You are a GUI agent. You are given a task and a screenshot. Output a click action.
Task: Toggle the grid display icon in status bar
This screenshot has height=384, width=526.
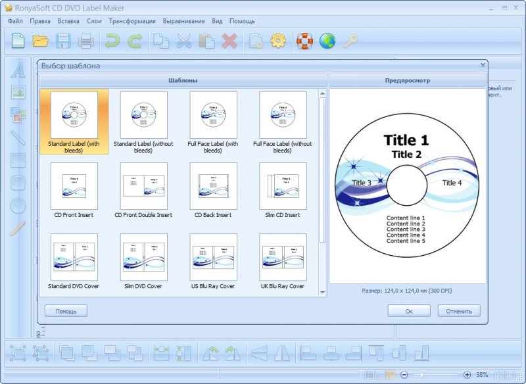click(369, 375)
